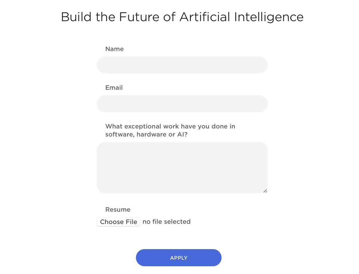Focus the Email input field
Viewport: 359px width, 274px height.
click(x=182, y=104)
